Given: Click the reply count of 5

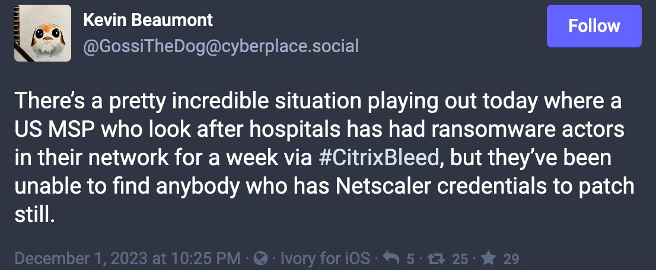Looking at the screenshot, I should point(410,259).
